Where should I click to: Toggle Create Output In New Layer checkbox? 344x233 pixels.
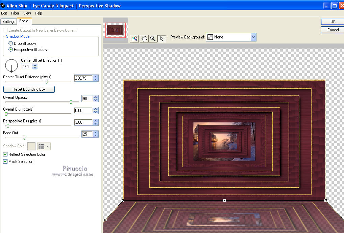(5, 30)
